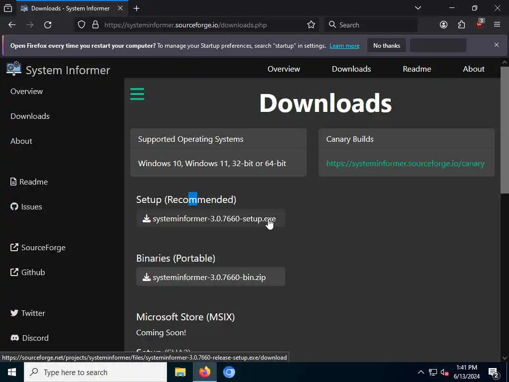Bookmark this page with the star icon
Screen dimensions: 509x382
311,25
